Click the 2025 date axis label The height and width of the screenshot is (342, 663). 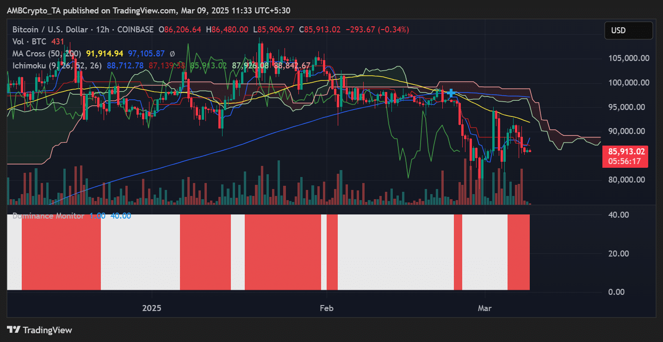tap(152, 308)
